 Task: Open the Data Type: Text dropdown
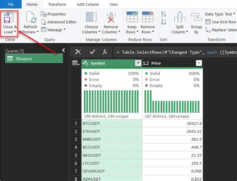point(220,14)
